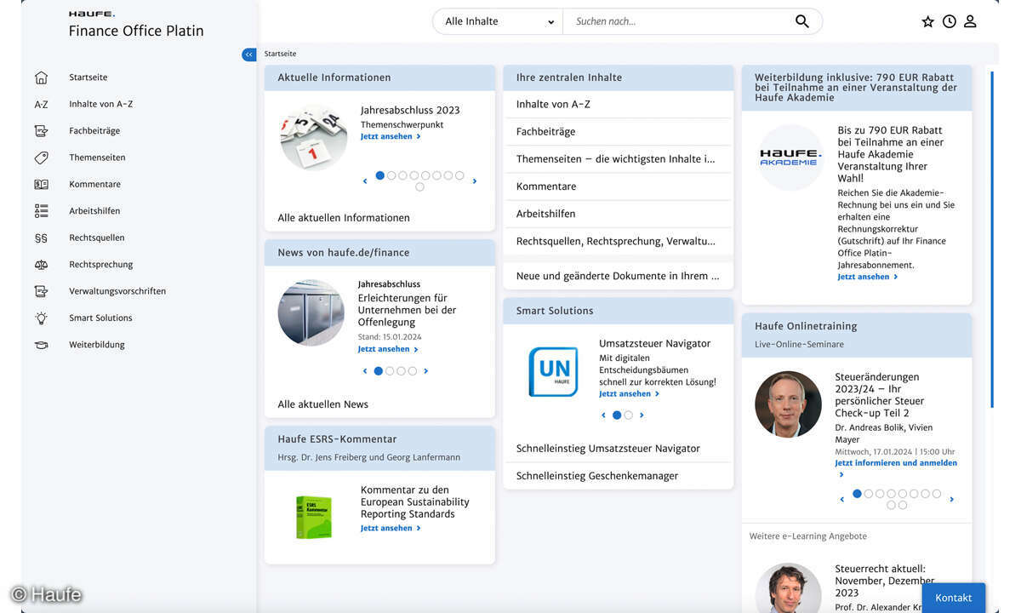The image size is (1021, 613).
Task: Click the Startseite breadcrumb
Action: click(280, 54)
